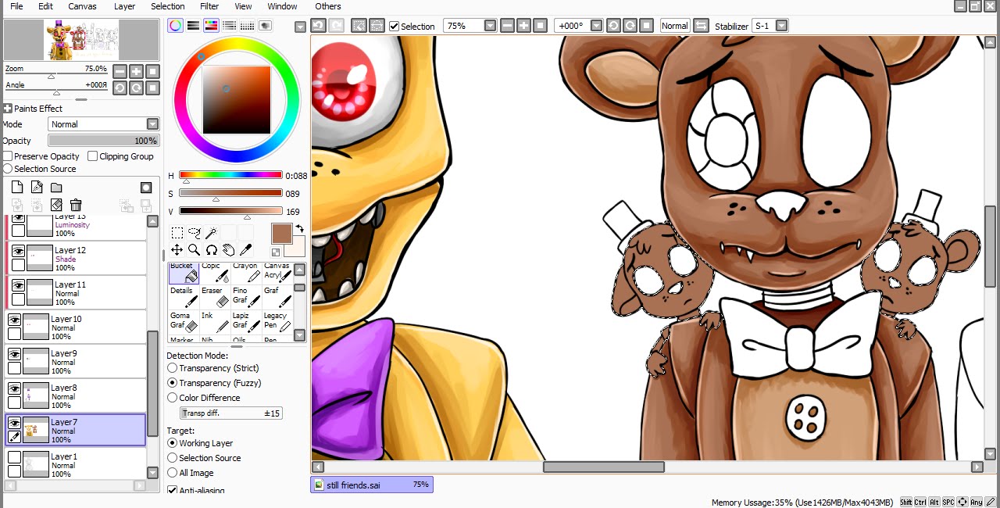Open the +000° rotation angle dropdown
Image resolution: width=1000 pixels, height=508 pixels.
(596, 26)
